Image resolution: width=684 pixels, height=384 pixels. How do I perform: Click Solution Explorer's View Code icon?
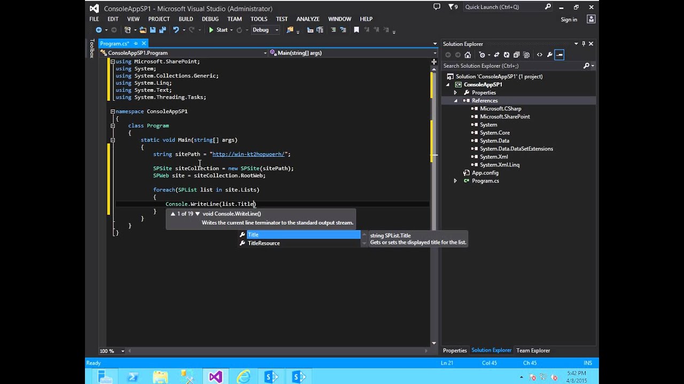540,55
